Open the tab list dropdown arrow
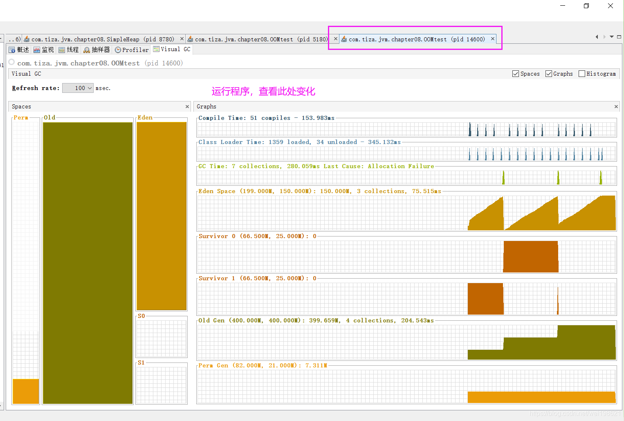Image resolution: width=624 pixels, height=421 pixels. pyautogui.click(x=612, y=37)
